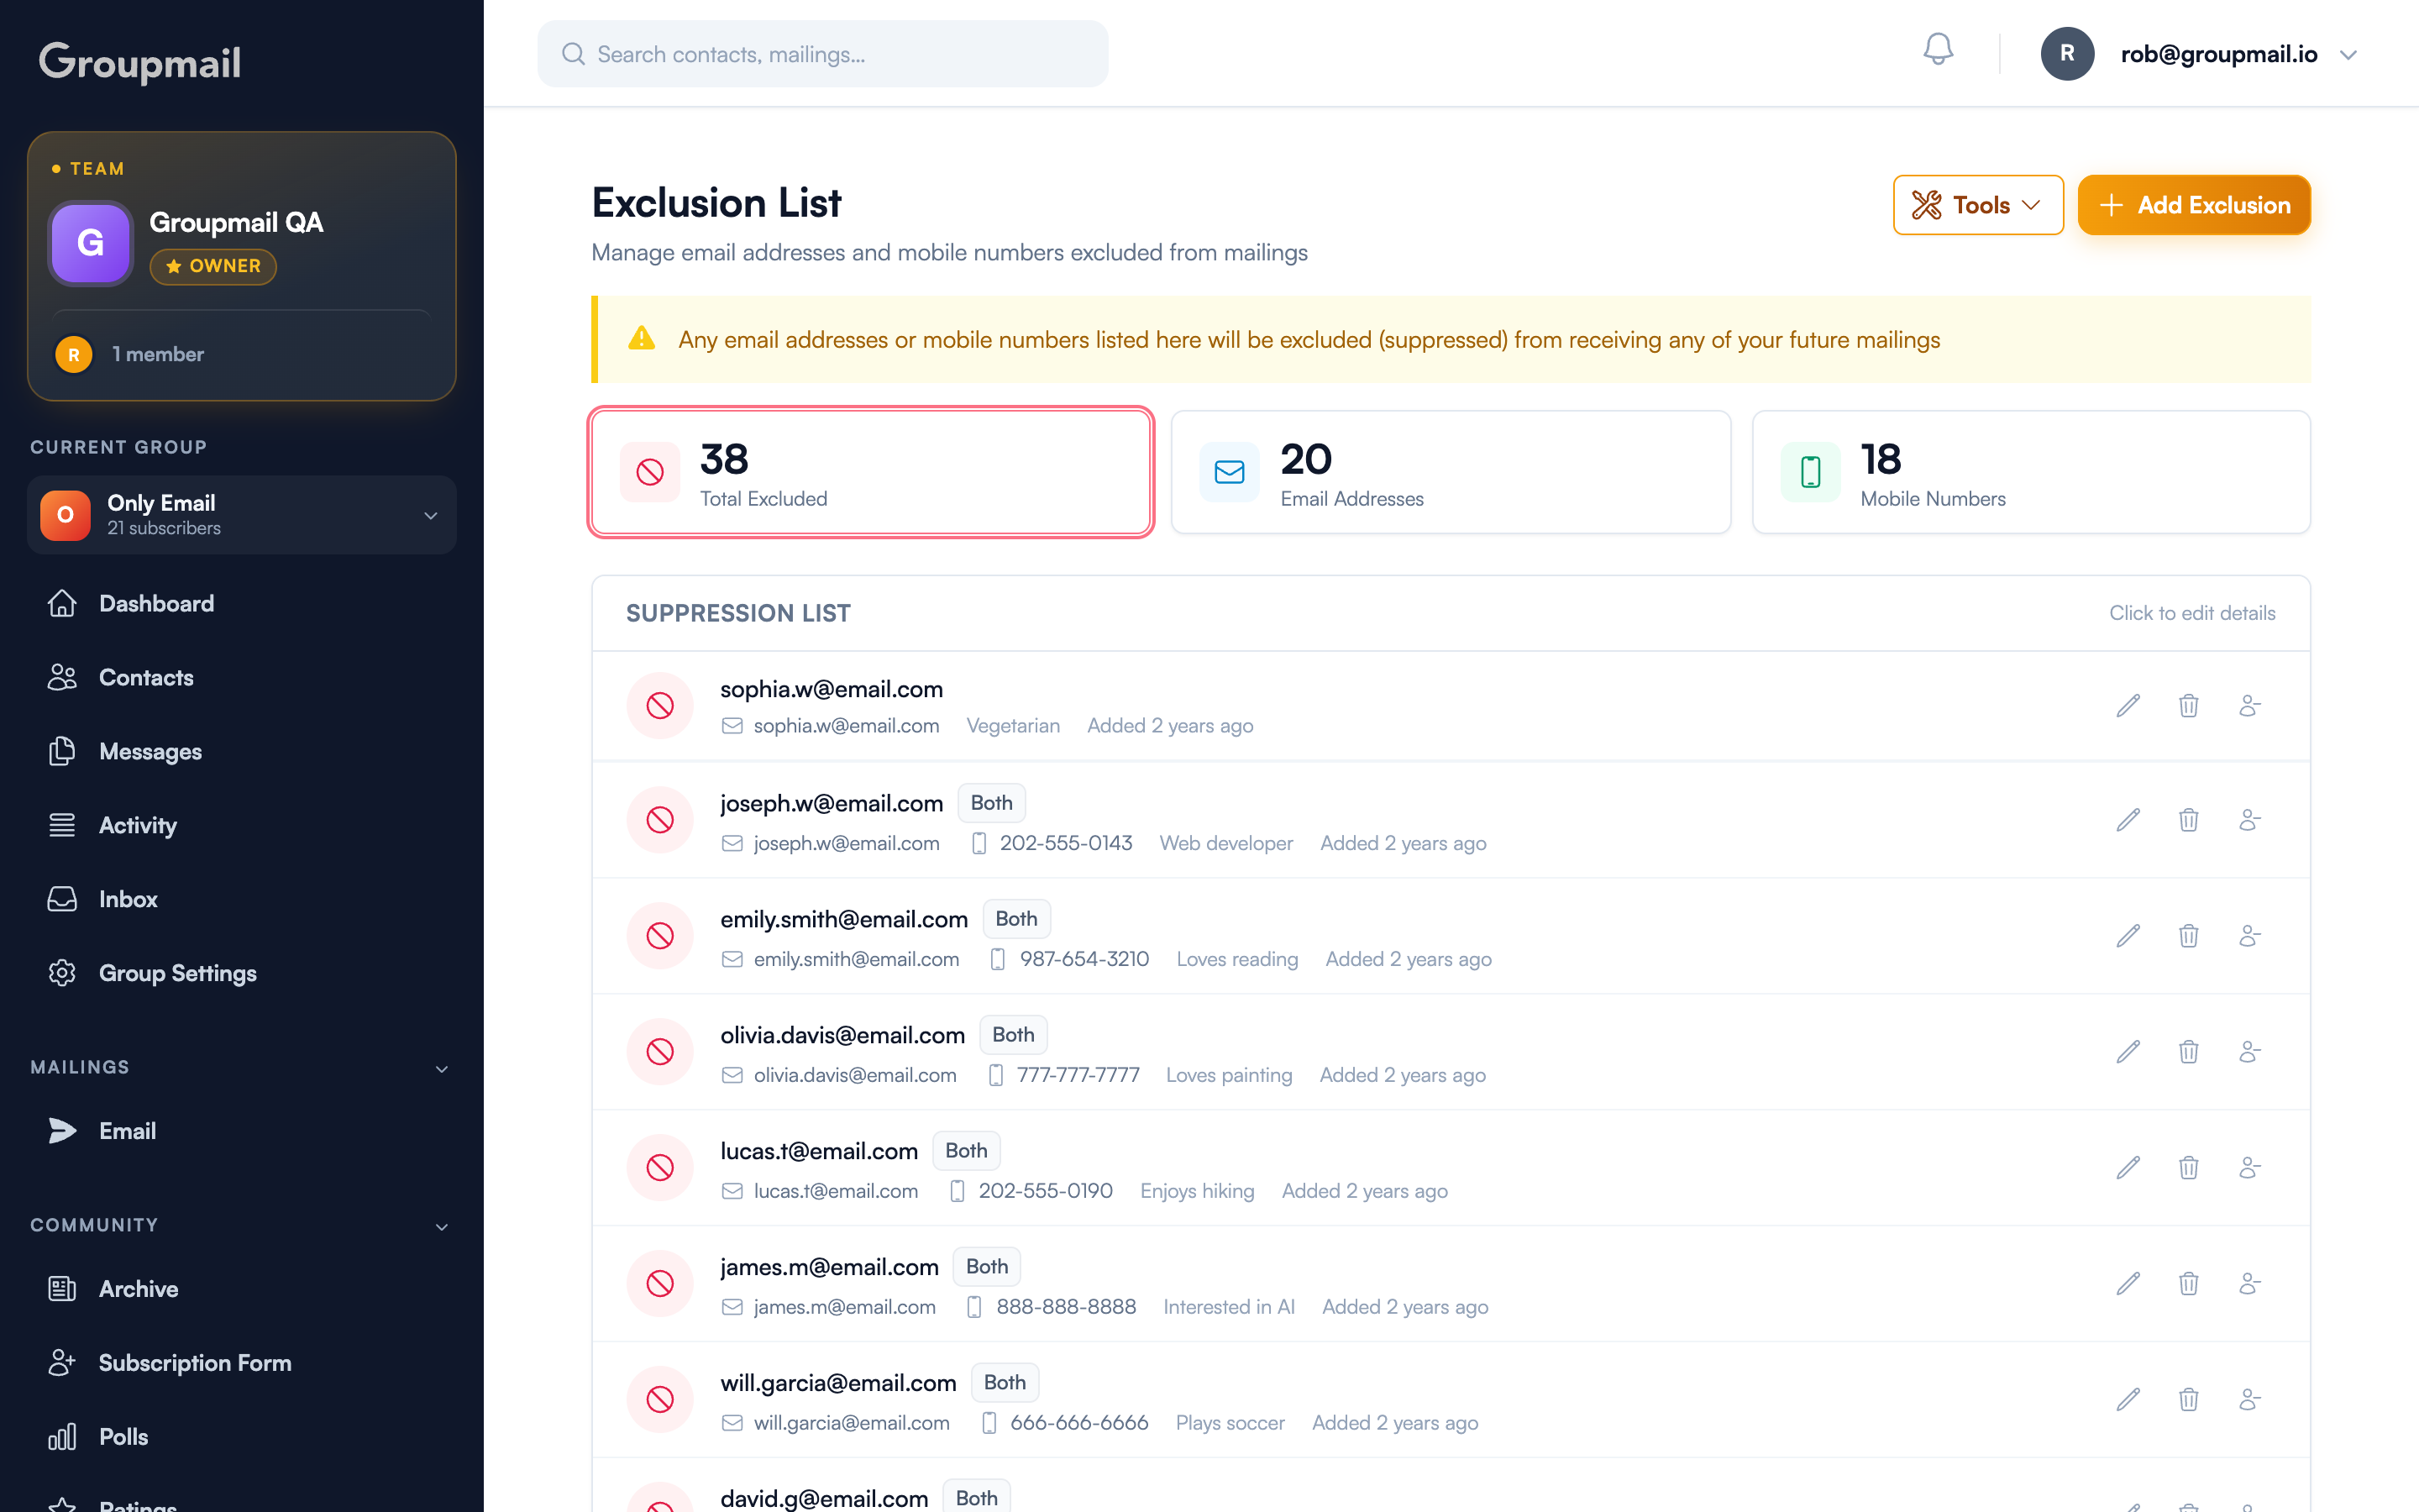Delete the emily.smith@email.com exclusion

click(x=2188, y=936)
